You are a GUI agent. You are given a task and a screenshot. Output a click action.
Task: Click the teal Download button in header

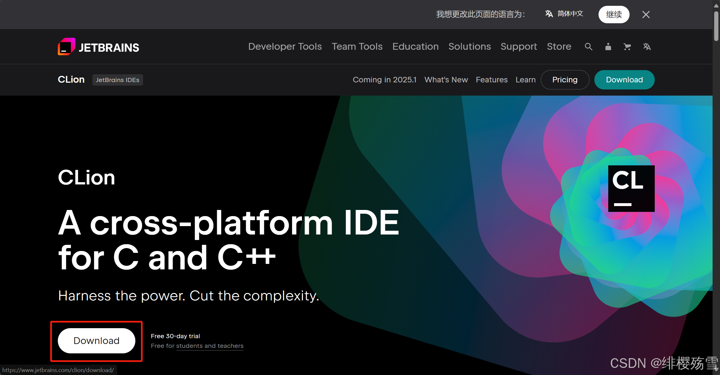(624, 80)
